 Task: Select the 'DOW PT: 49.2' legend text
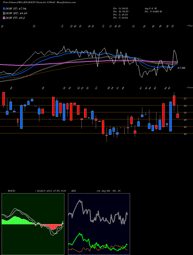(15, 18)
